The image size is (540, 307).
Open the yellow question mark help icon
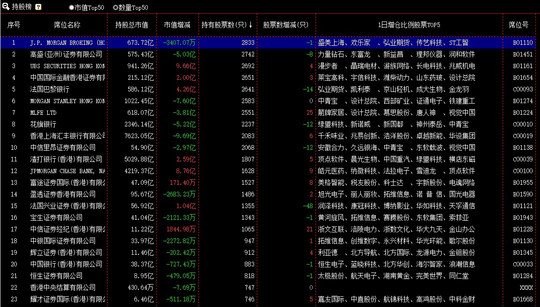click(38, 7)
